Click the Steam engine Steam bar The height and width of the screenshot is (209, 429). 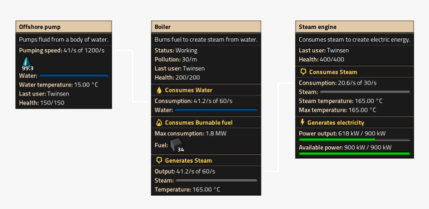(365, 92)
